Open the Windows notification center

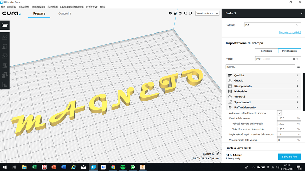click(299, 167)
